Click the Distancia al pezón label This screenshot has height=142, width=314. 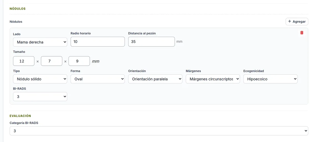coord(142,33)
